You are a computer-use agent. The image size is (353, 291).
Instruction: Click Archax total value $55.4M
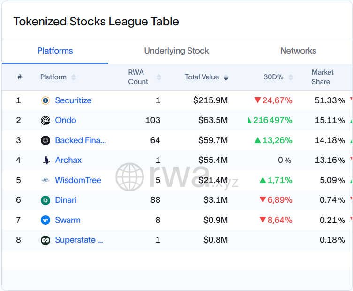pyautogui.click(x=213, y=160)
